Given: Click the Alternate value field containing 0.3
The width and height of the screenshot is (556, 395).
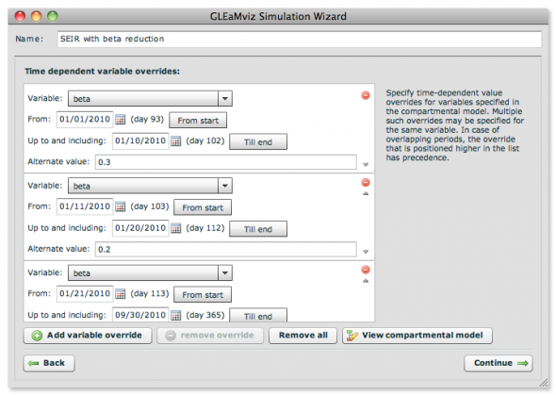Looking at the screenshot, I should pyautogui.click(x=226, y=162).
